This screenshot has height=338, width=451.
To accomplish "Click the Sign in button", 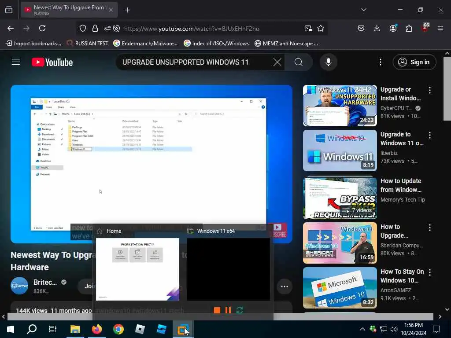I will 414,62.
